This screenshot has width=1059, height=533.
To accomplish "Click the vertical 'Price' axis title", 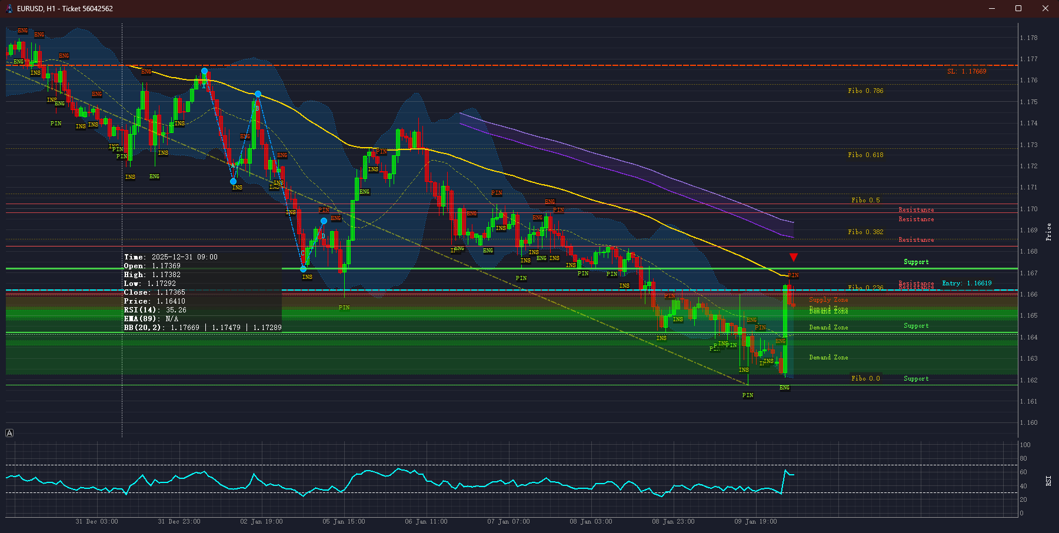I will tap(1048, 232).
